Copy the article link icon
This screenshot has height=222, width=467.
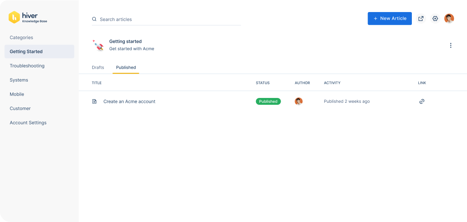point(422,102)
